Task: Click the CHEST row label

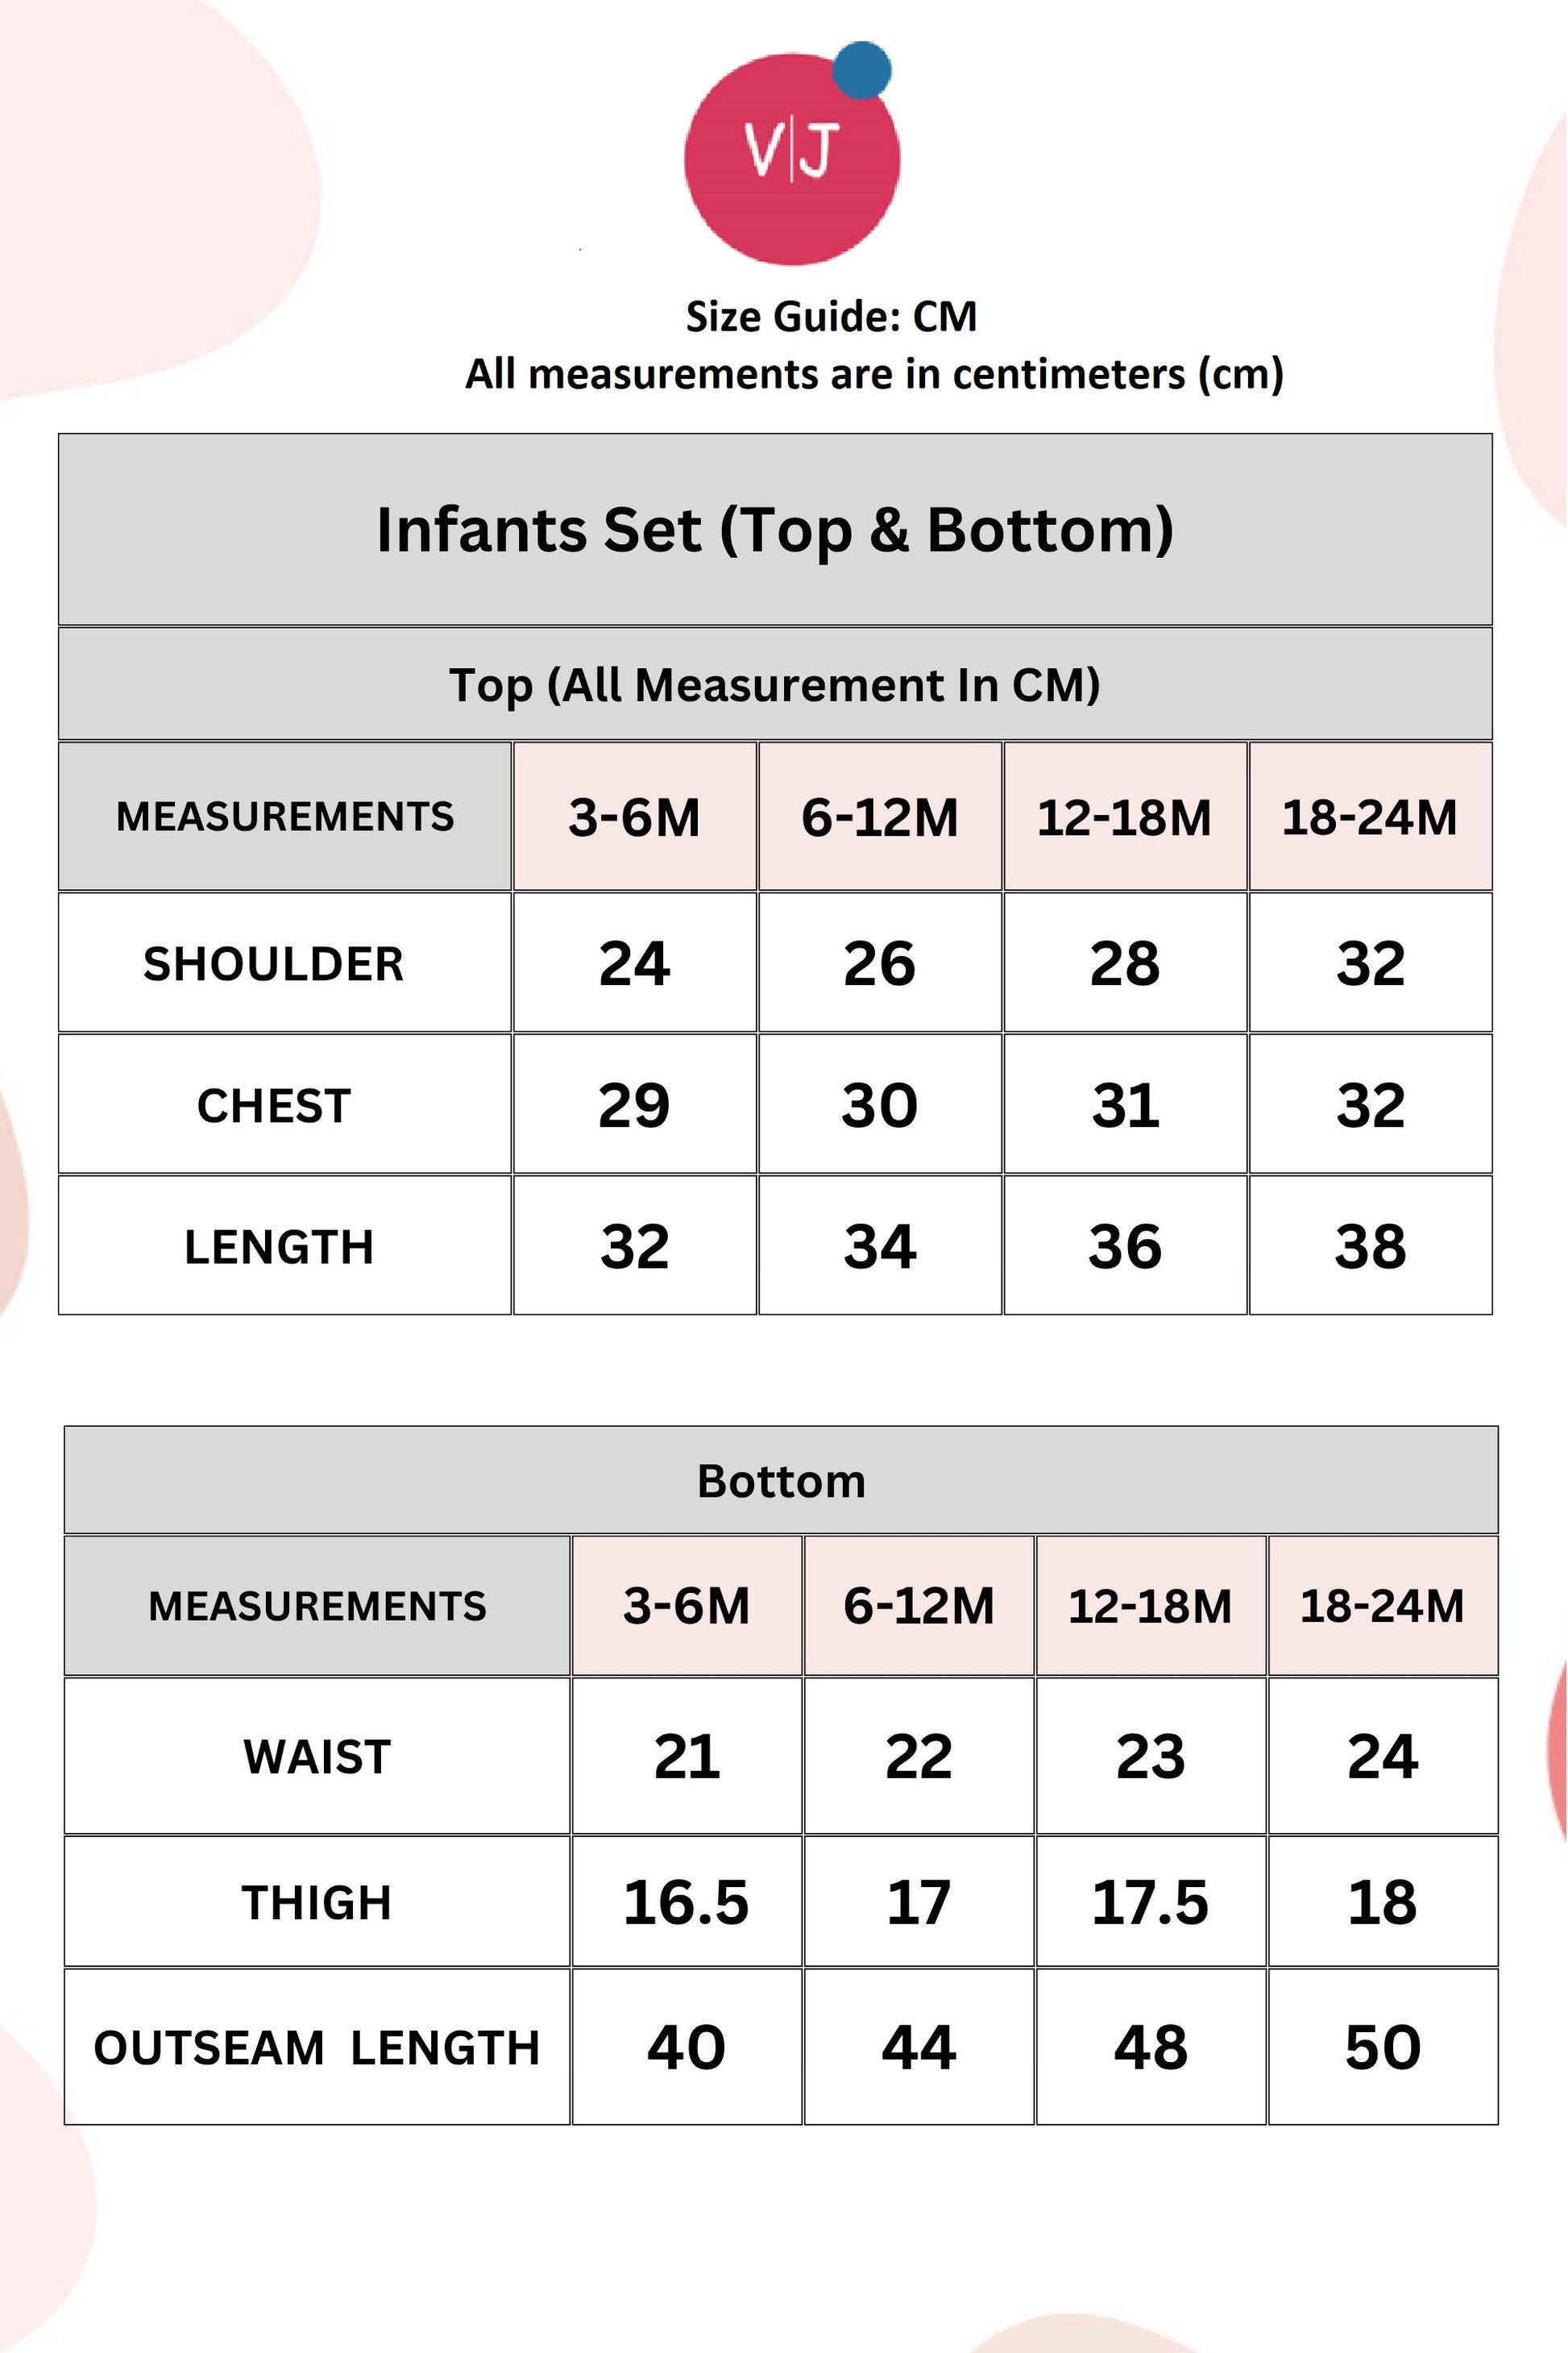Action: [x=274, y=1105]
